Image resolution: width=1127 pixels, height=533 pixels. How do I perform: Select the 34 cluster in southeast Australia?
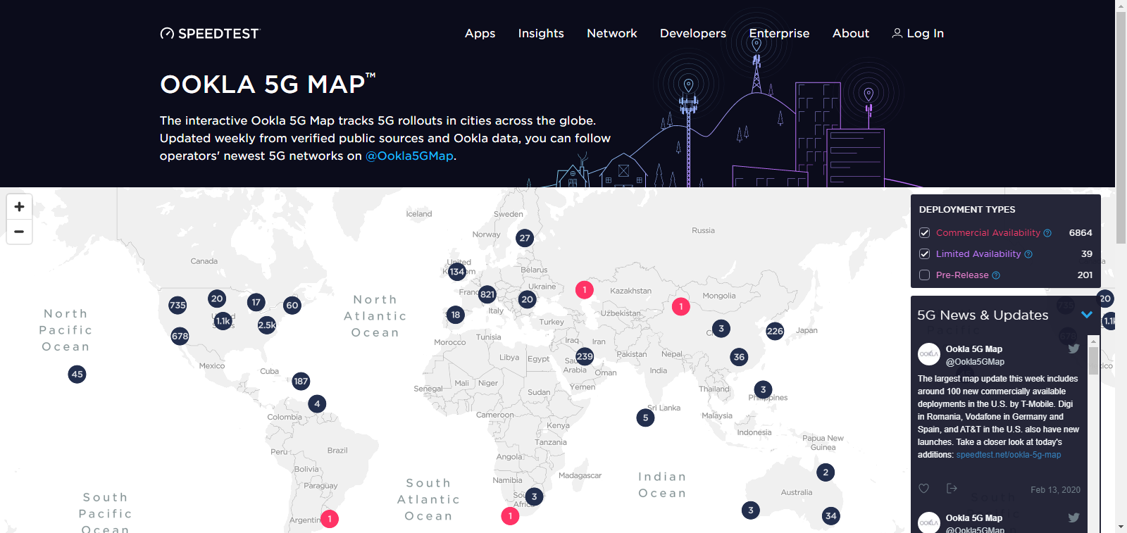[831, 516]
